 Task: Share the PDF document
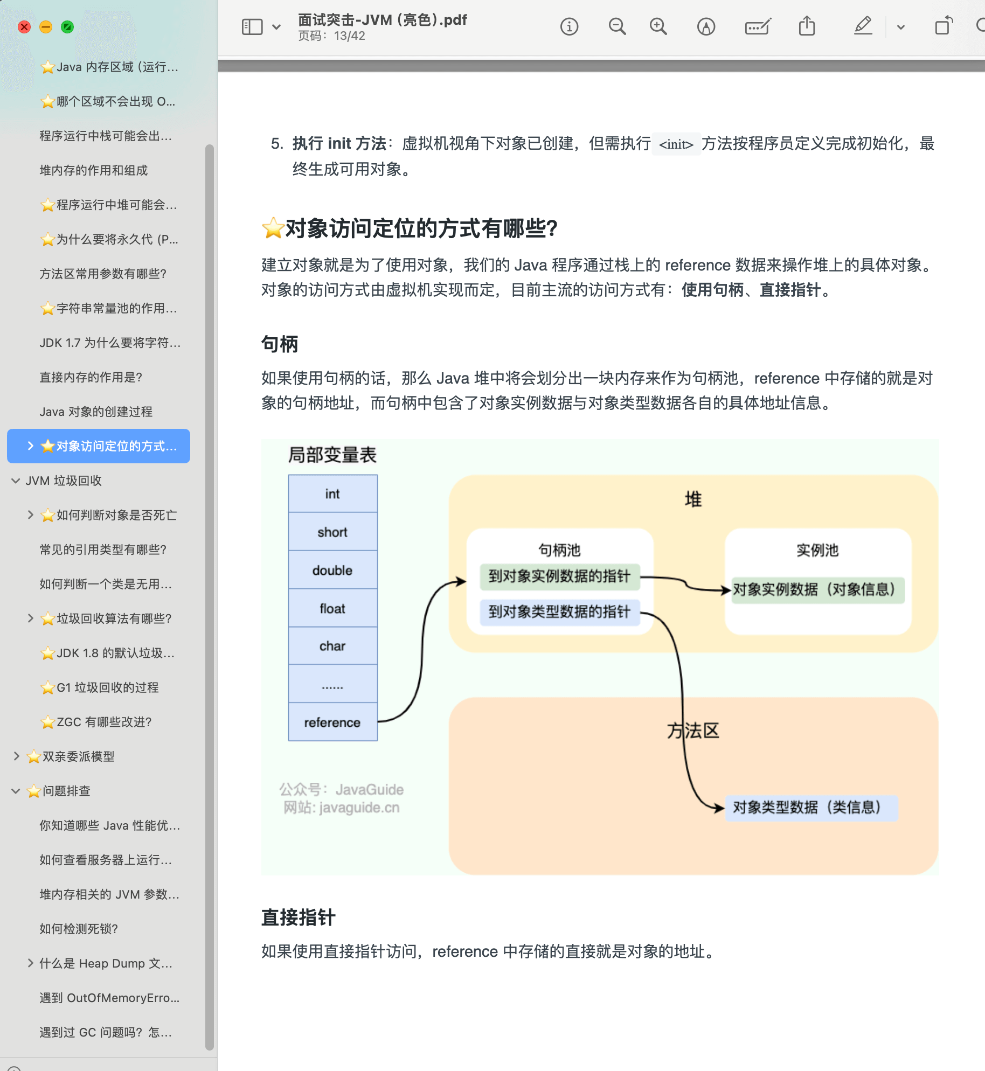pyautogui.click(x=806, y=26)
